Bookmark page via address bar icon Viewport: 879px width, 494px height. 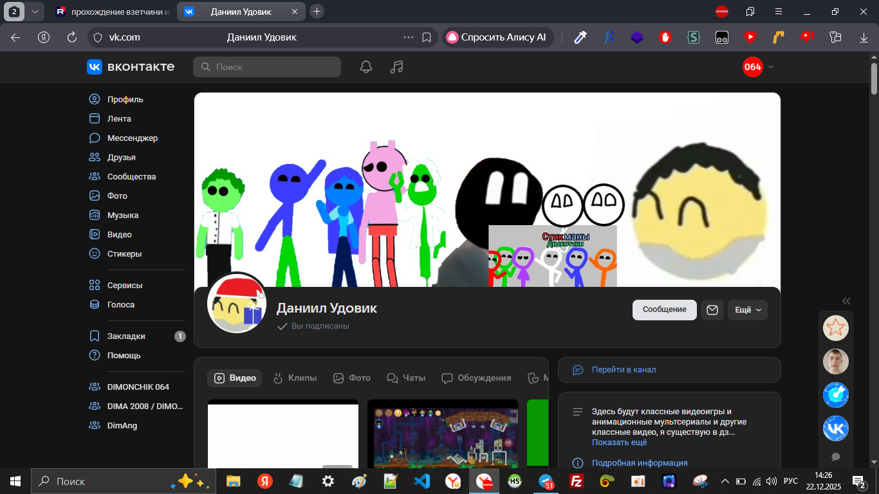(x=426, y=37)
